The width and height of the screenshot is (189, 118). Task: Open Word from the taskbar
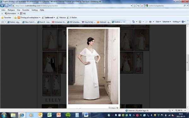point(86,115)
